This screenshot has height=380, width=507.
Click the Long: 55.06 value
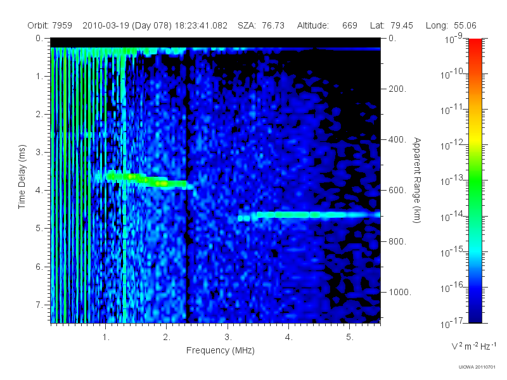point(451,25)
